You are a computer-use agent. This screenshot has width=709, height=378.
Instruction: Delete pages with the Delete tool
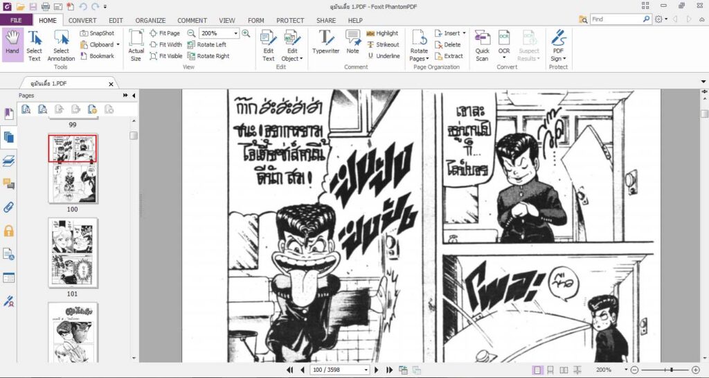click(448, 44)
